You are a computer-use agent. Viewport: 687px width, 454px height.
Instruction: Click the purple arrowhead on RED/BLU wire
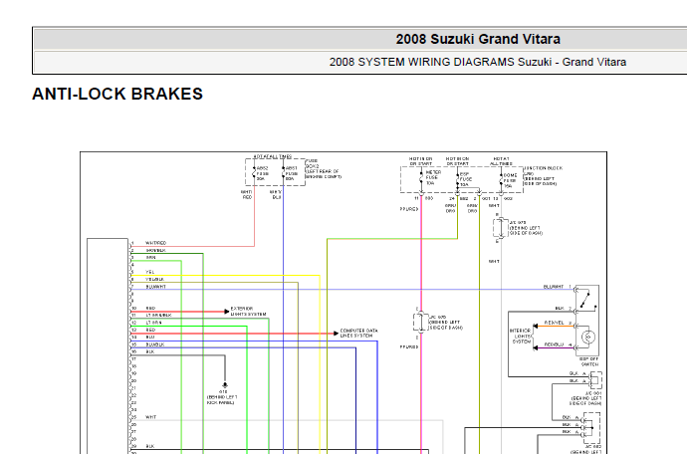536,347
